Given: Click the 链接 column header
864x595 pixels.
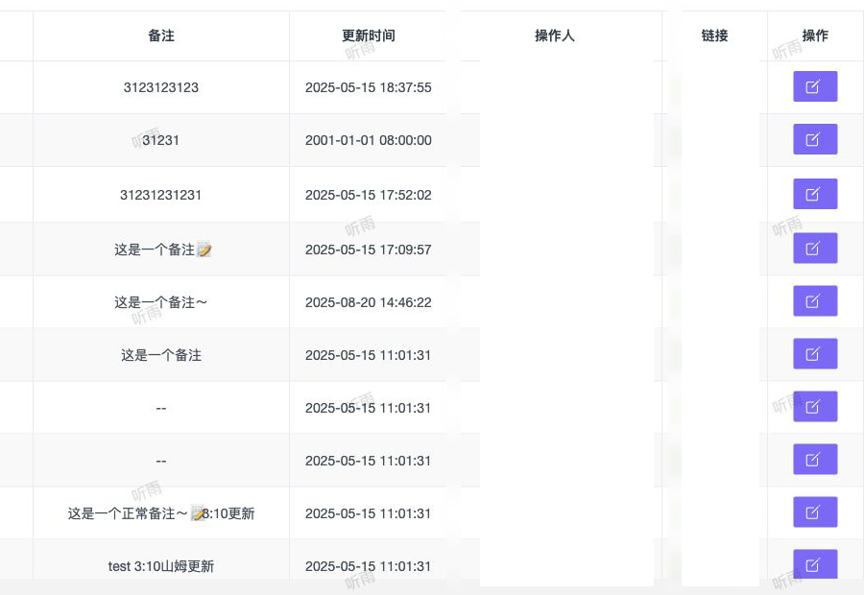Looking at the screenshot, I should pyautogui.click(x=714, y=36).
